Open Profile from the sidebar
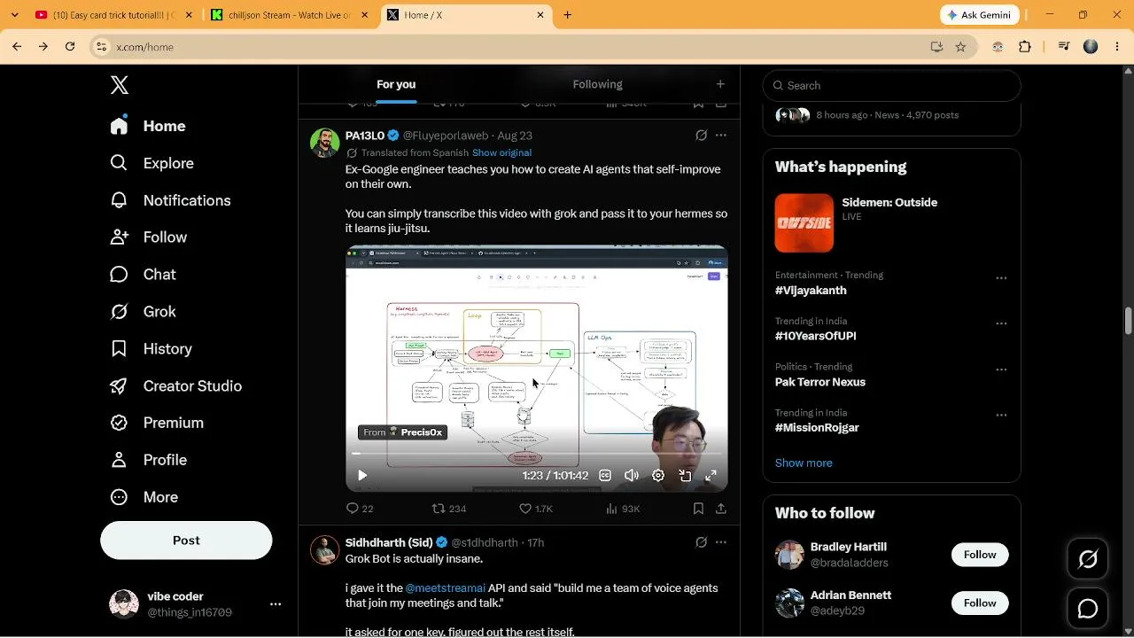The height and width of the screenshot is (638, 1134). coord(148,460)
